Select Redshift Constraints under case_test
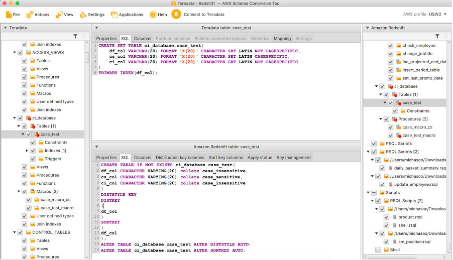Image resolution: width=453 pixels, height=260 pixels. (418, 111)
